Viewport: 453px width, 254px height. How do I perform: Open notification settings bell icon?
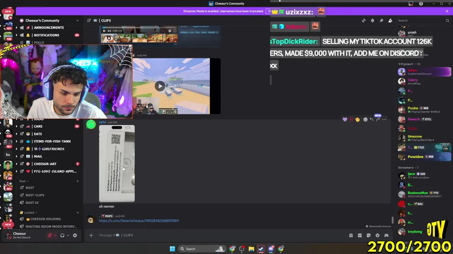point(372,20)
